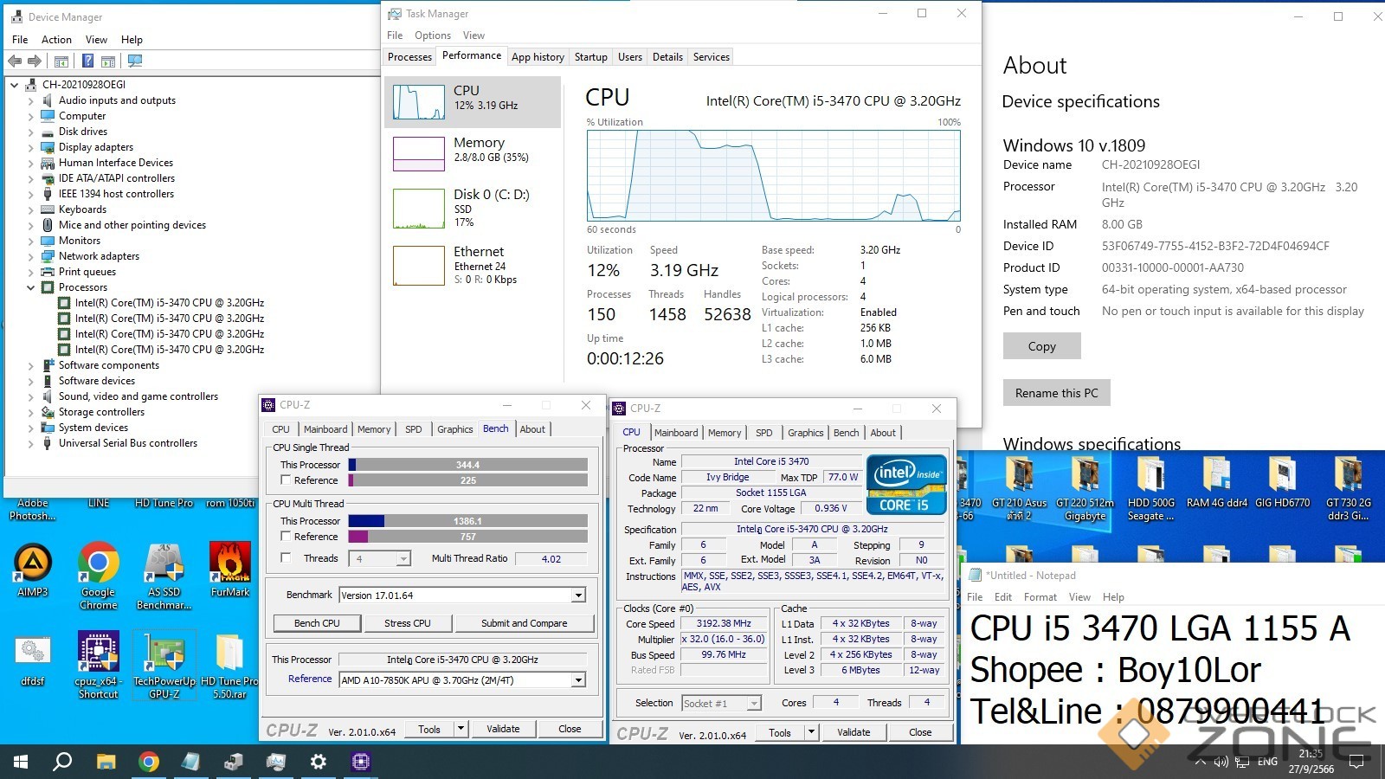Click the Bench CPU button
This screenshot has width=1385, height=779.
(318, 623)
